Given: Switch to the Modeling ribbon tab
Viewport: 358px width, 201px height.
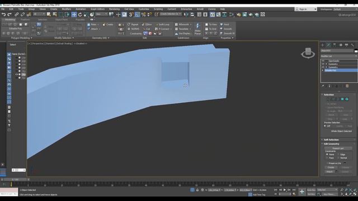Looking at the screenshot, I should [10, 20].
